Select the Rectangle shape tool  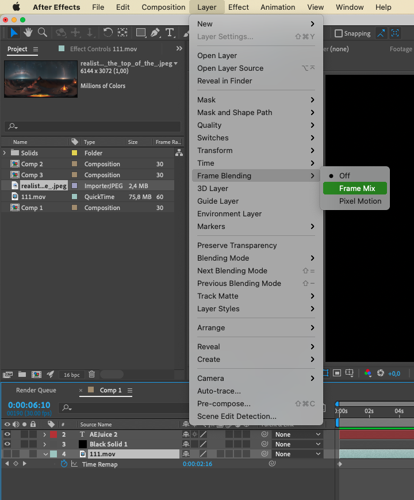[140, 33]
